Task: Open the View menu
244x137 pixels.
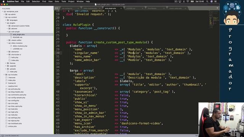Action: [x=50, y=2]
